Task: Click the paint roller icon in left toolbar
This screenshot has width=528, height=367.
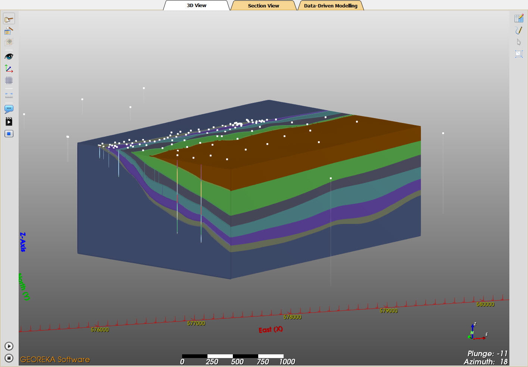Action: [x=9, y=19]
